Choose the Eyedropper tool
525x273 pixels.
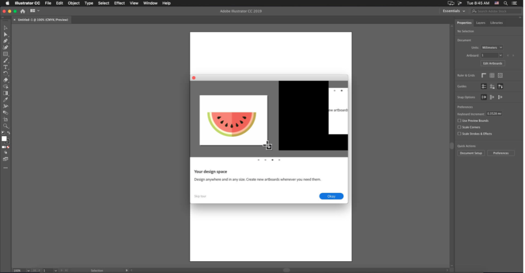[x=5, y=100]
